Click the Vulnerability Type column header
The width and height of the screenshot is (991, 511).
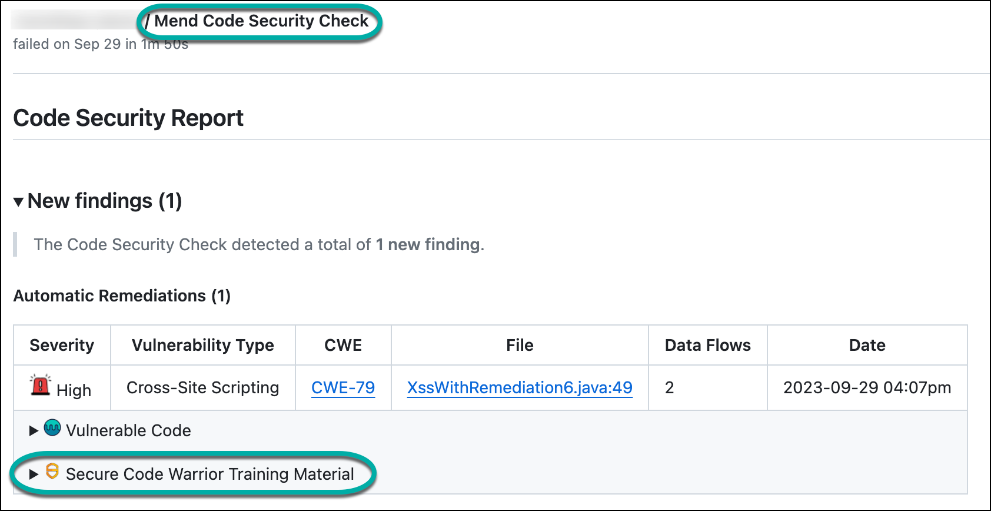[x=203, y=345]
